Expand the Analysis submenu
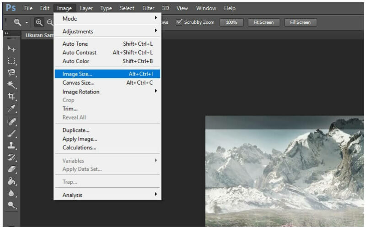 point(108,195)
